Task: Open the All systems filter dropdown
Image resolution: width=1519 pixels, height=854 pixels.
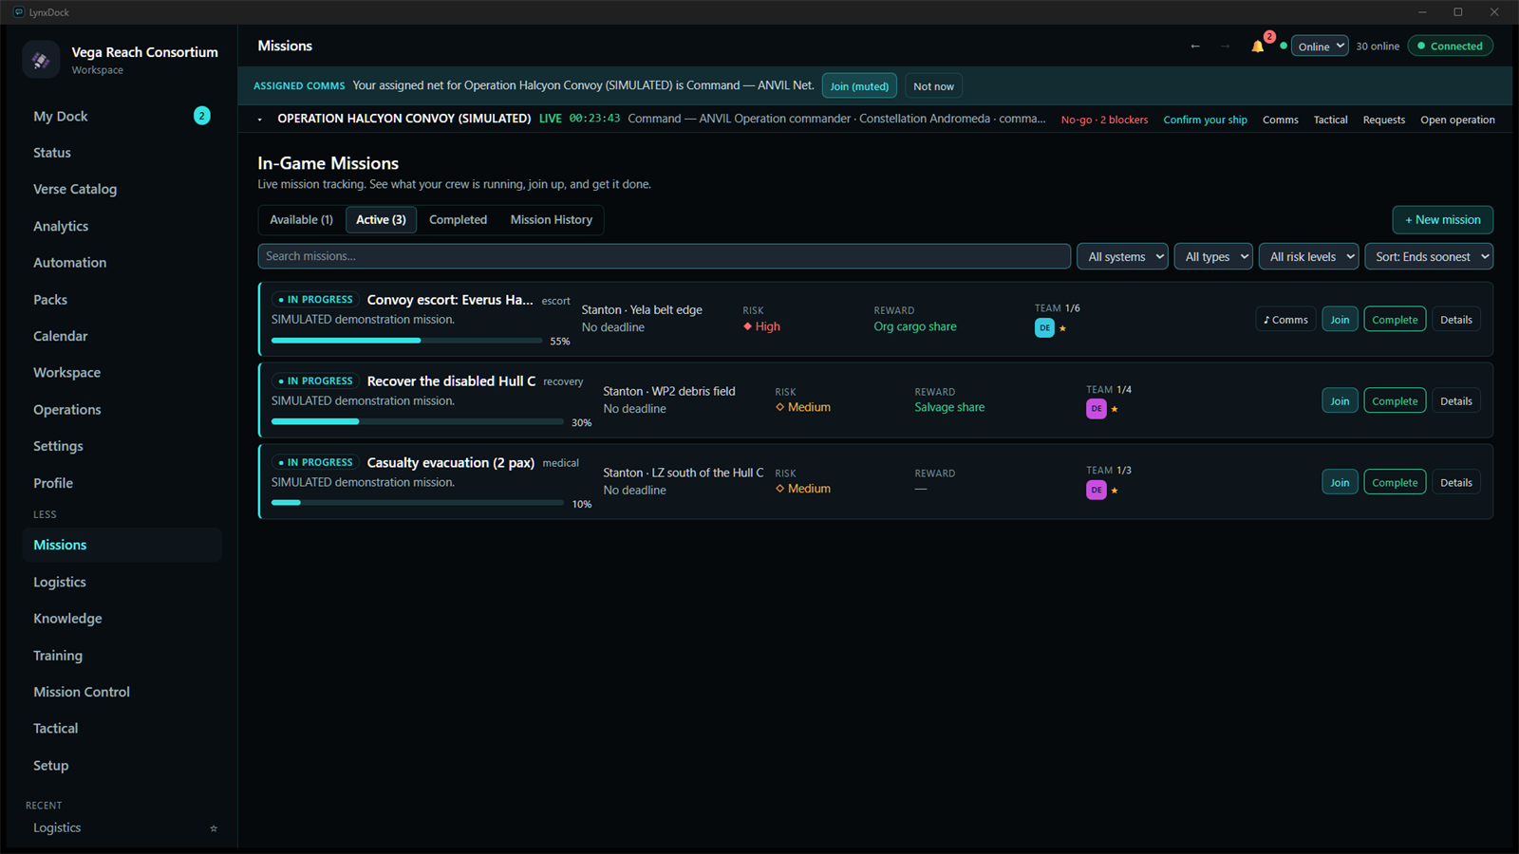Action: 1122,257
